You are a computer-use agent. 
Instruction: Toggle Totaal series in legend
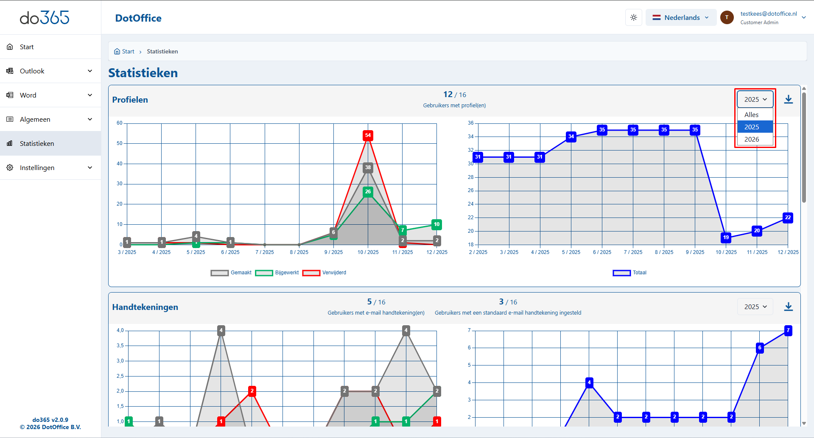point(621,273)
